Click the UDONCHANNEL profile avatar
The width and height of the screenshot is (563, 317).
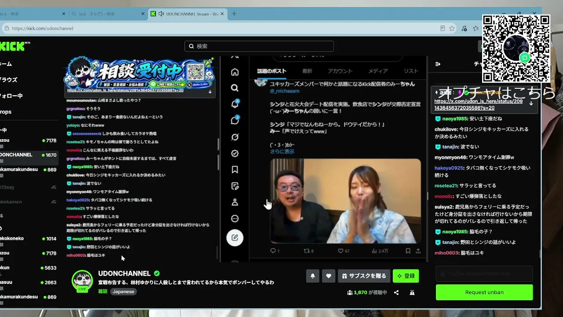pos(82,280)
